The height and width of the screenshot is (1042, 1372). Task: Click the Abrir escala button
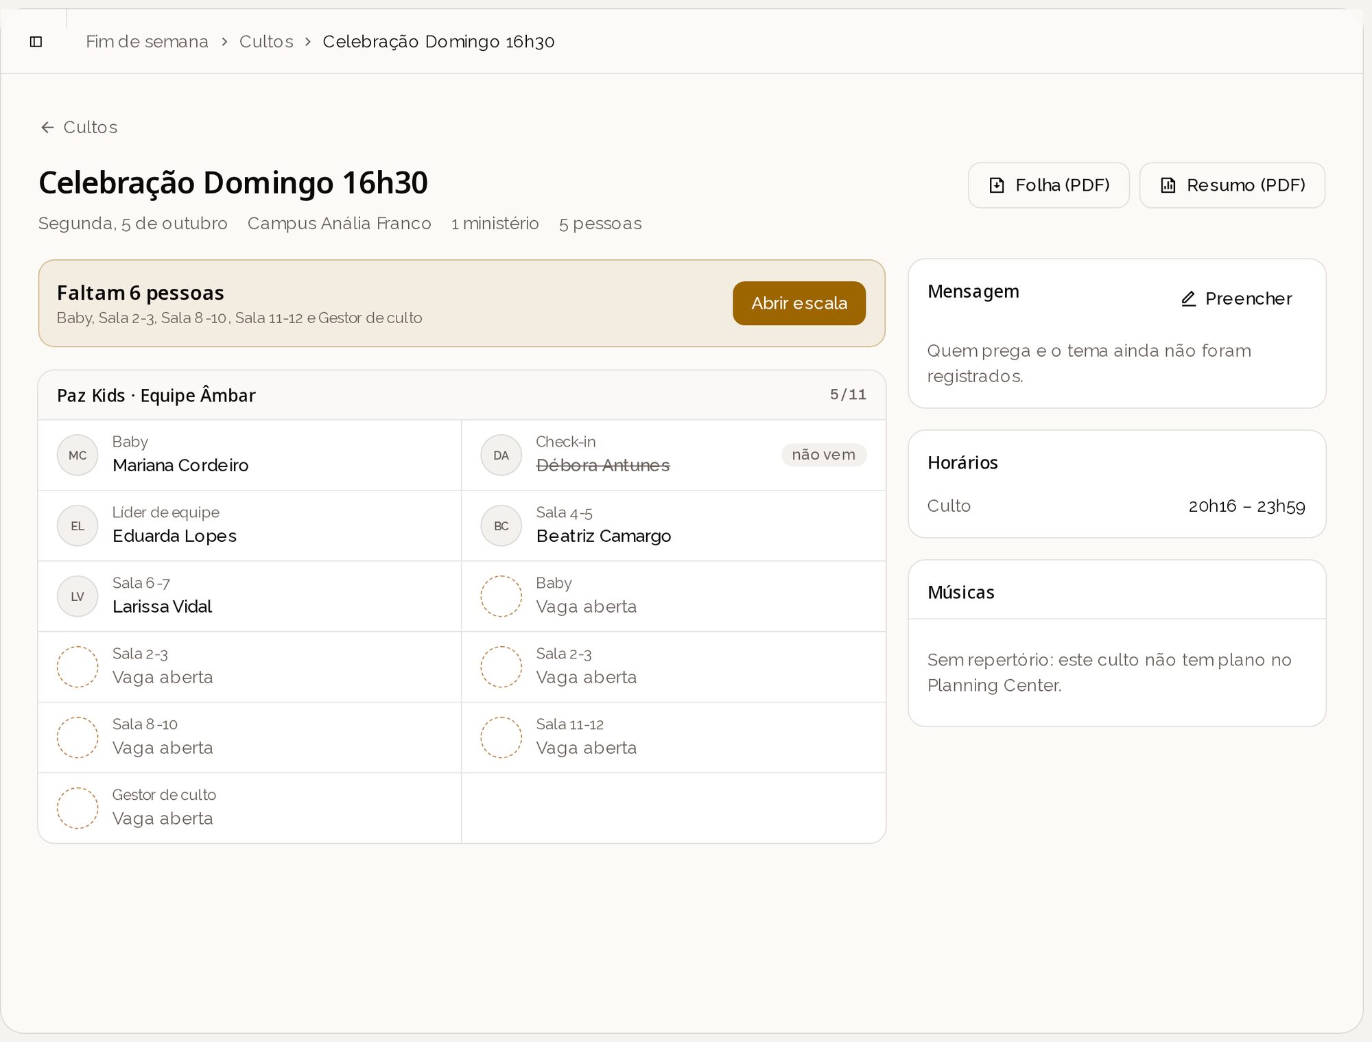[799, 303]
